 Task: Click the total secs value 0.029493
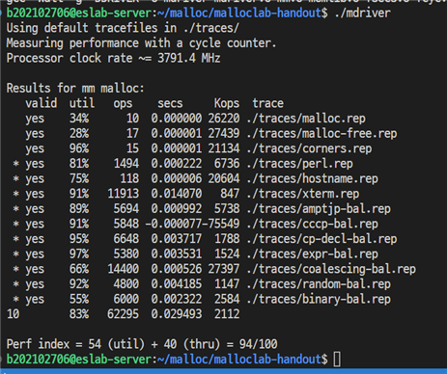pos(177,314)
